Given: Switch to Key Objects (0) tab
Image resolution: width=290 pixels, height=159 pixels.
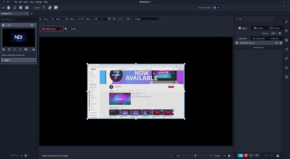Looking at the screenshot, I should point(258,38).
